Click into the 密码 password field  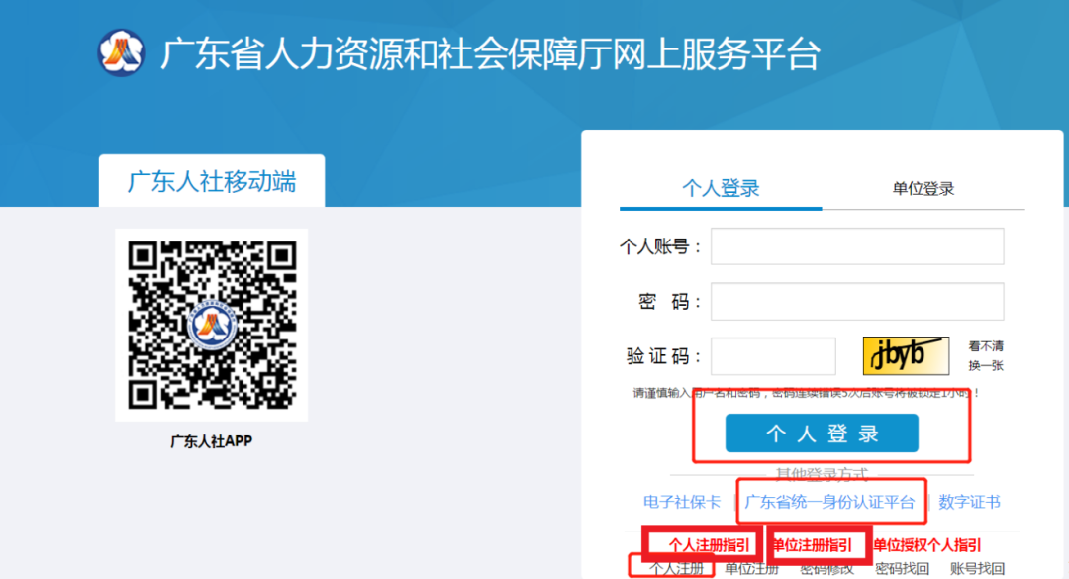coord(857,302)
